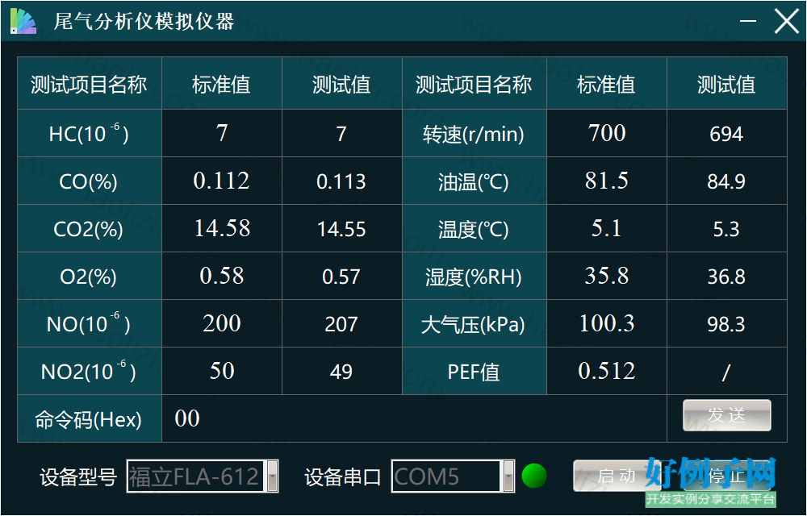This screenshot has width=807, height=516.
Task: Edit O2 standard value 0.58
Action: coord(222,276)
